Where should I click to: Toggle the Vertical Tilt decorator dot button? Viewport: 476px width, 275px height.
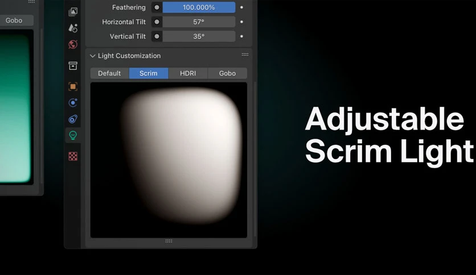coord(157,36)
